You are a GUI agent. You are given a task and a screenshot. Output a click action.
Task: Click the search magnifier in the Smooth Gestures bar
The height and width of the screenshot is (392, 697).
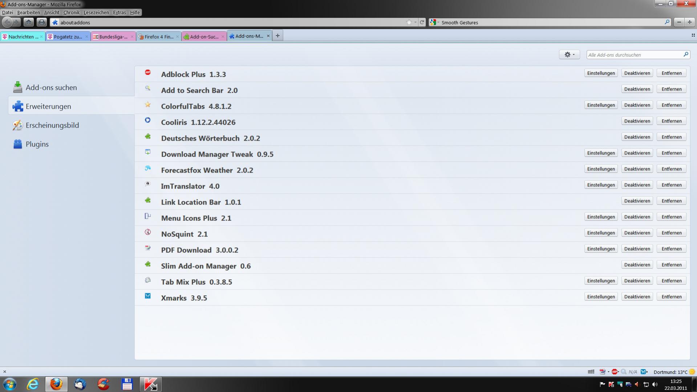pyautogui.click(x=667, y=22)
